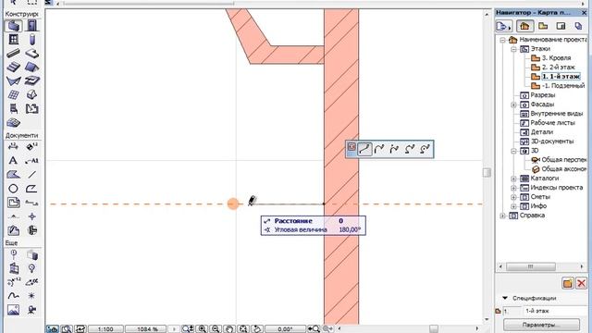The image size is (592, 333).
Task: Select the Spline curve tool
Action: click(x=14, y=296)
